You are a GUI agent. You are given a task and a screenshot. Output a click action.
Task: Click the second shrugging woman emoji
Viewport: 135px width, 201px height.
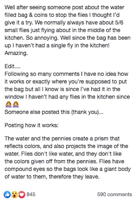point(16,104)
